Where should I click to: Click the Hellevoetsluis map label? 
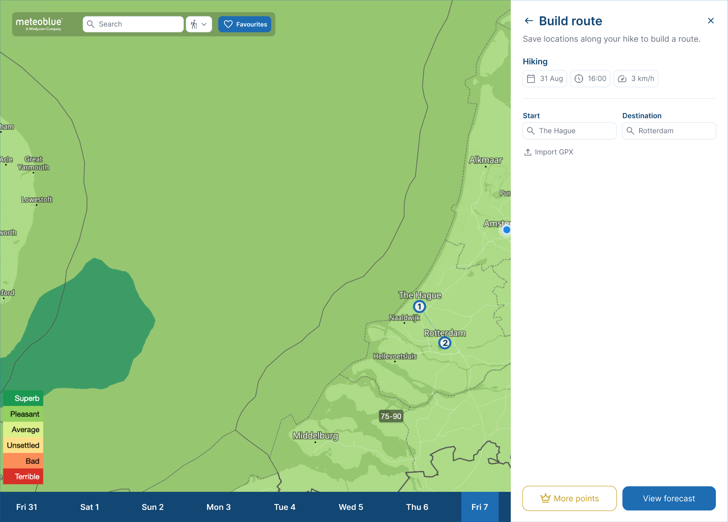coord(395,356)
